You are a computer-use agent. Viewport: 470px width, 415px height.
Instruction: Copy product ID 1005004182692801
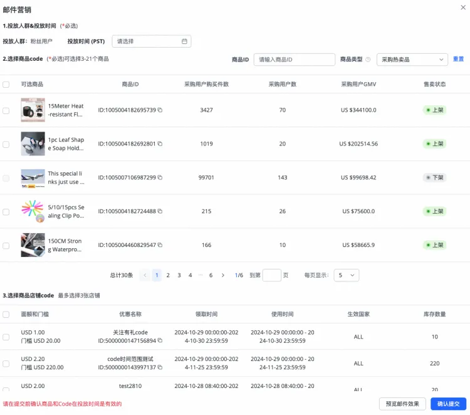[x=160, y=144]
